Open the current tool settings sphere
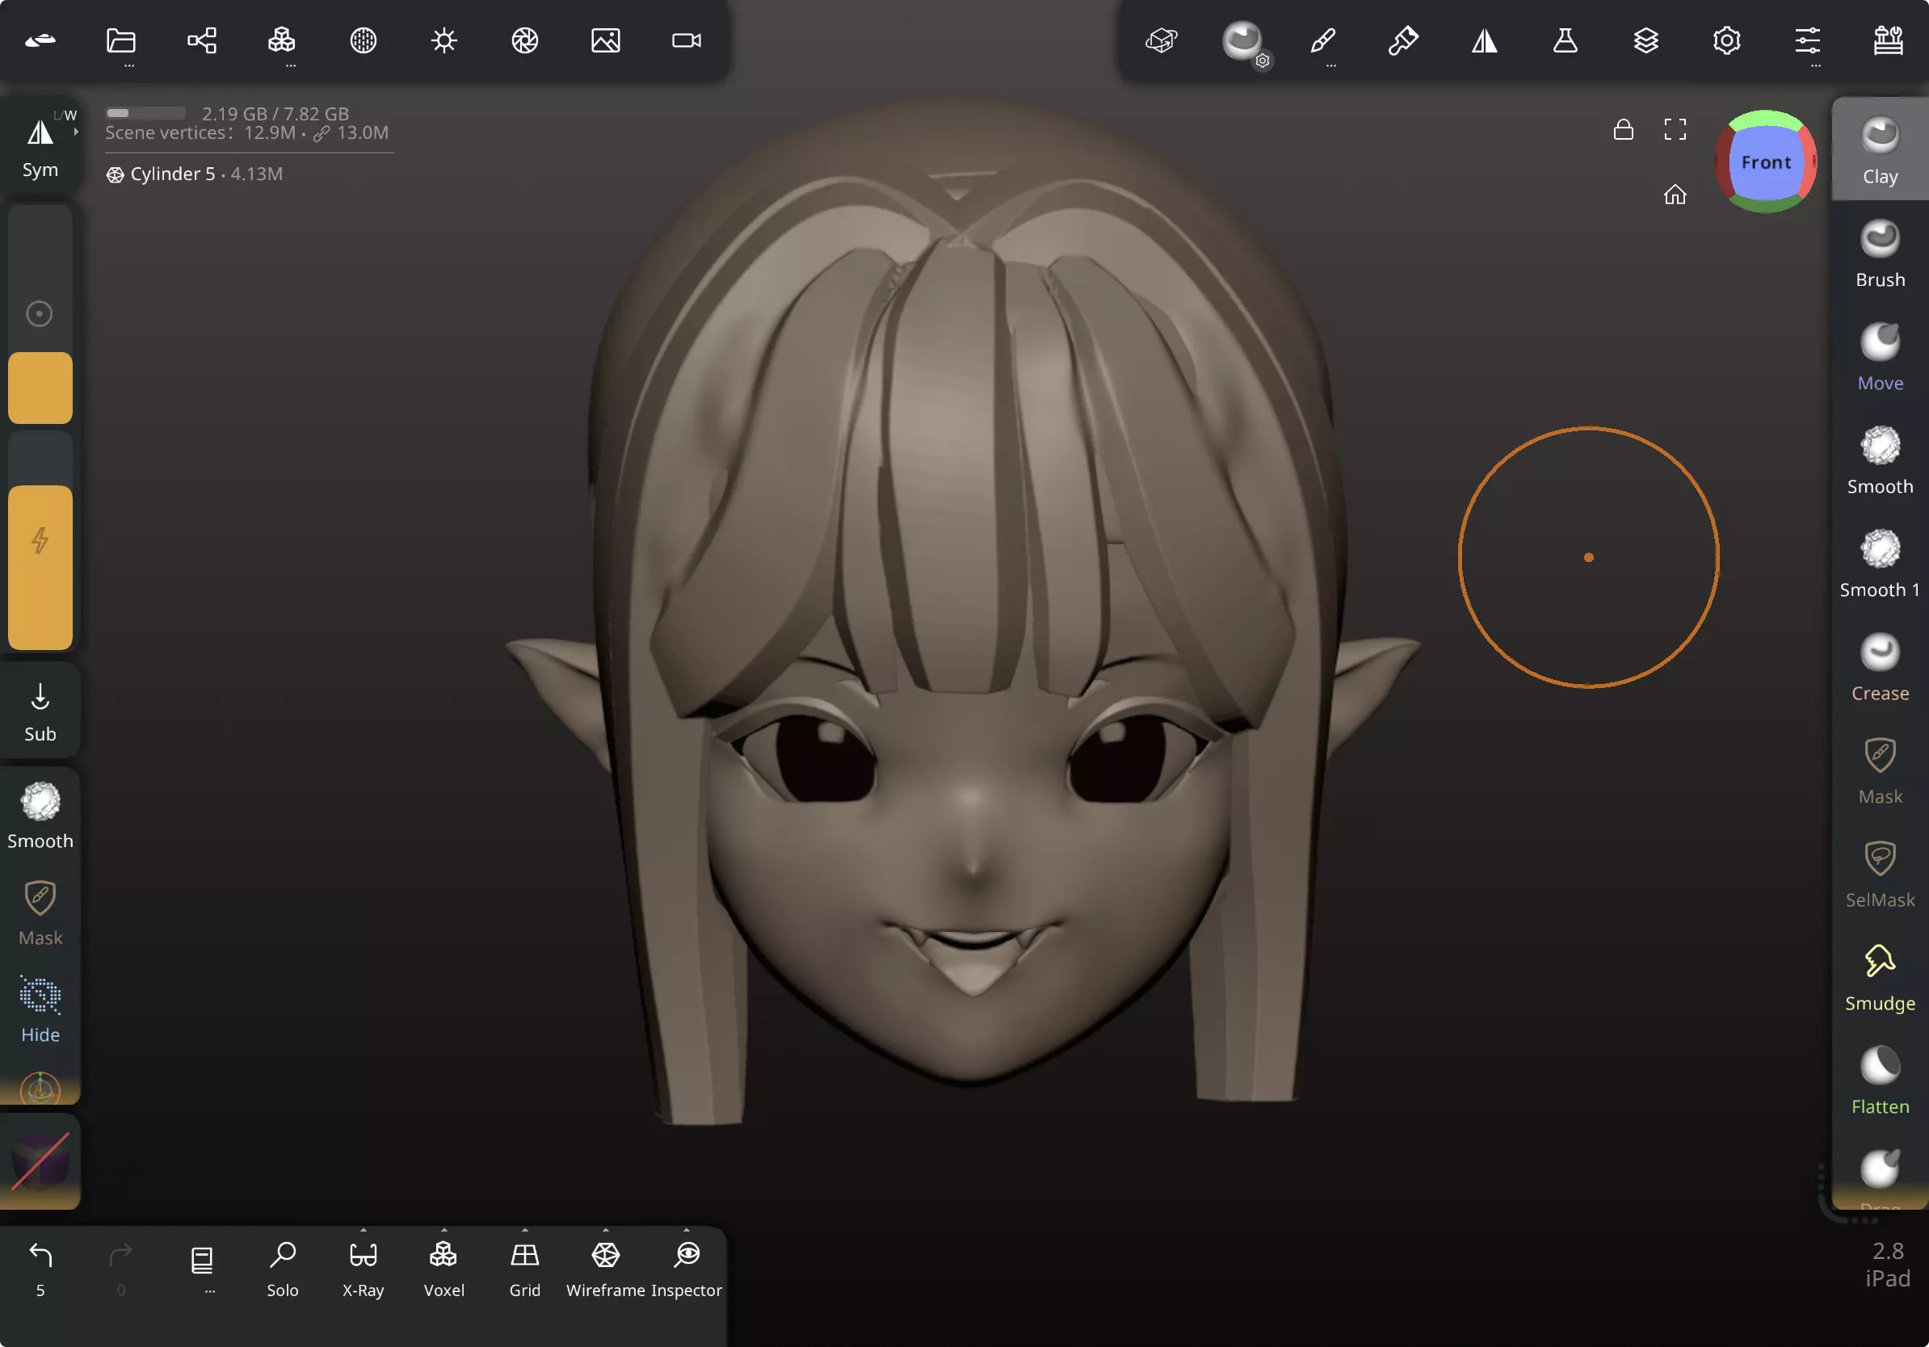The image size is (1929, 1347). tap(1242, 40)
